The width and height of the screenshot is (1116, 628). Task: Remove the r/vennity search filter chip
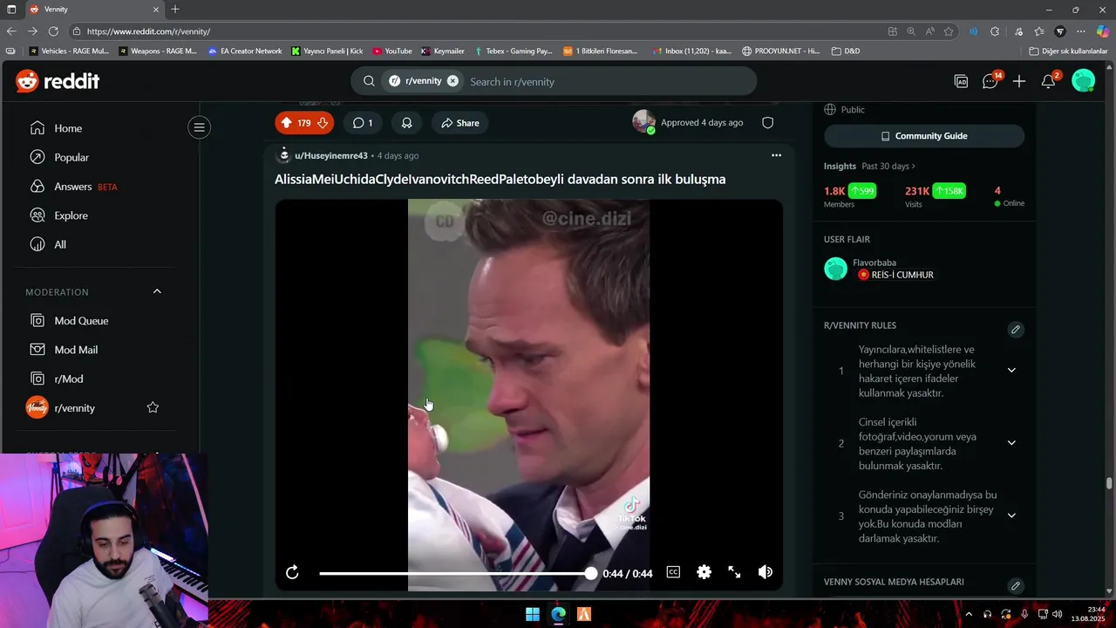453,81
